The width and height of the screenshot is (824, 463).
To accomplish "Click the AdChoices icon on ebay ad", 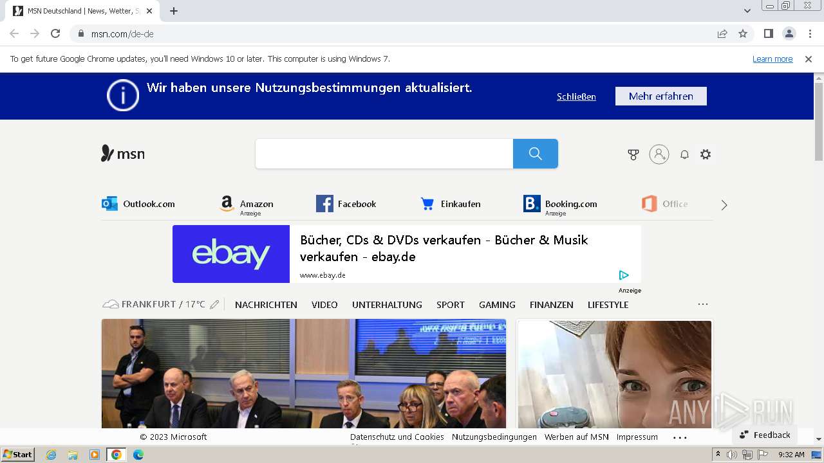I will pos(624,275).
